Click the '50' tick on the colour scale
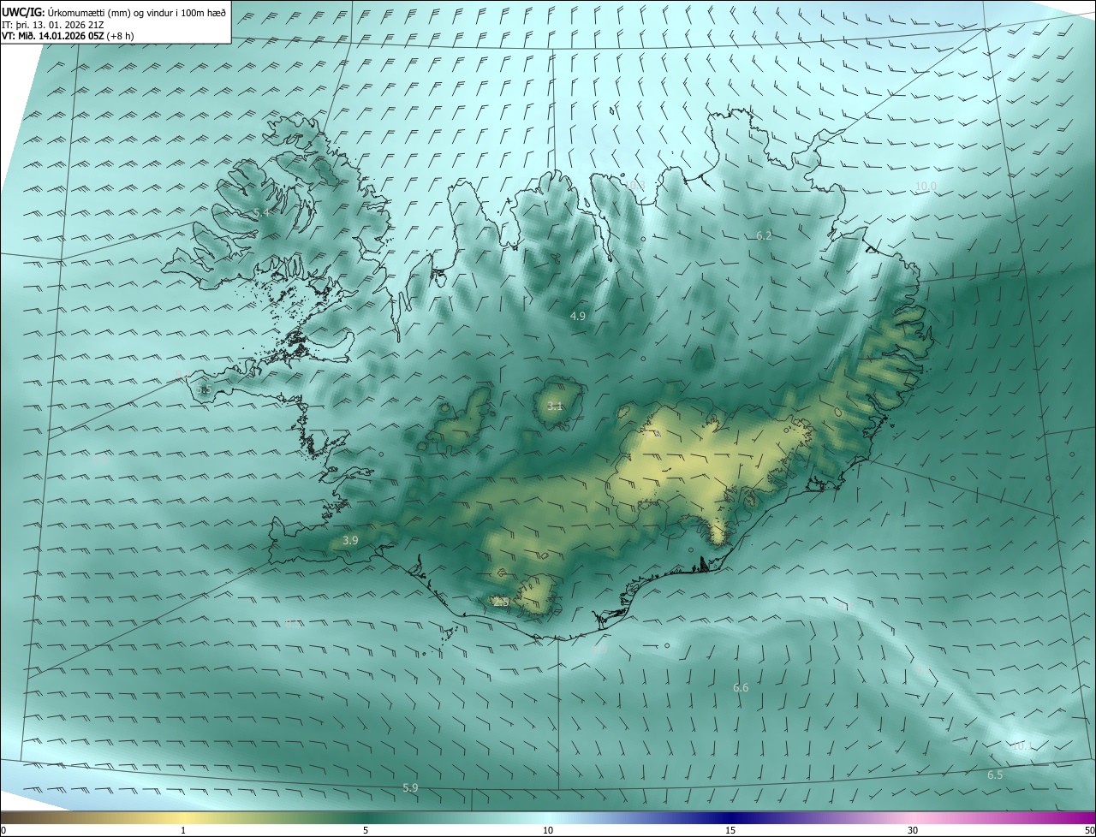The width and height of the screenshot is (1096, 837). tap(1089, 830)
